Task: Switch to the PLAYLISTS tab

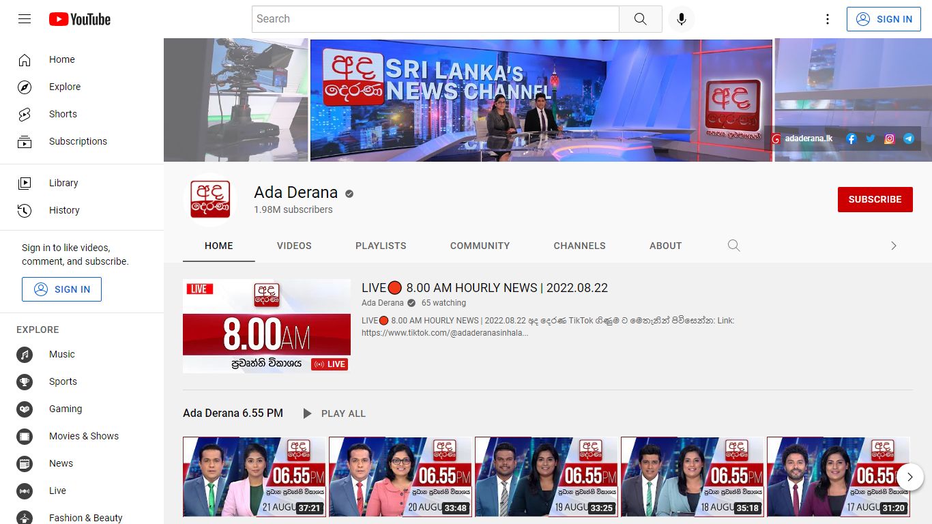Action: coord(381,246)
